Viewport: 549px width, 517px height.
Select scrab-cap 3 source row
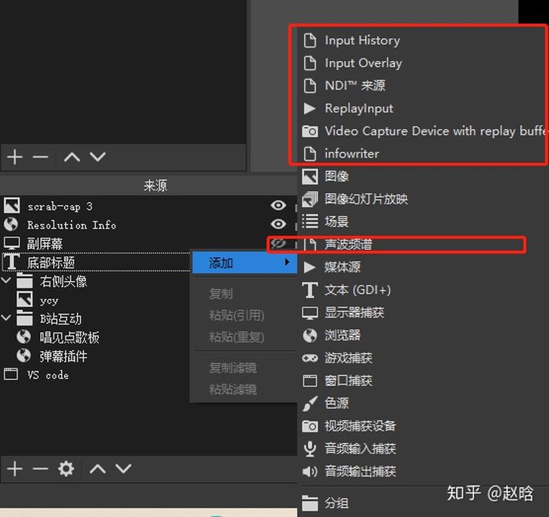click(149, 206)
